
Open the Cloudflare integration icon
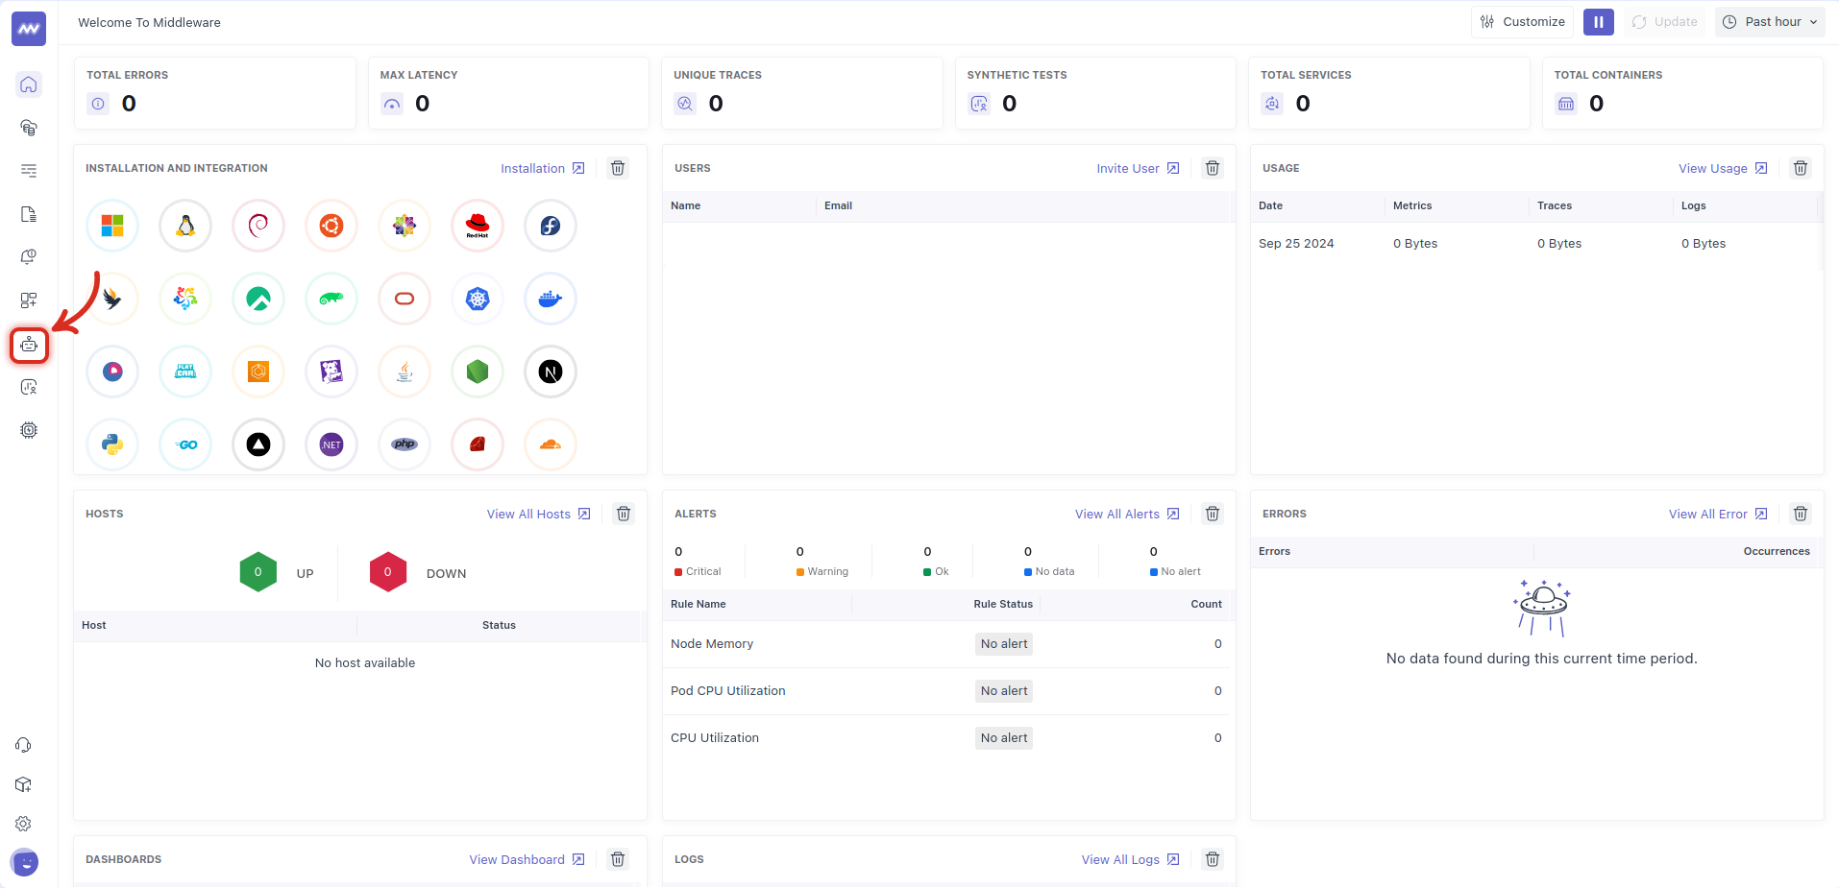click(x=550, y=444)
